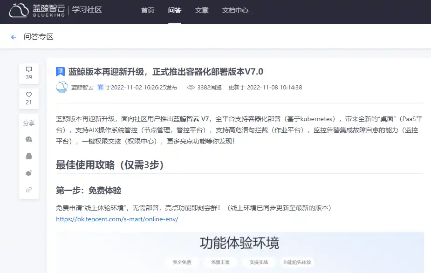431x273 pixels.
Task: Click the 场景丰富 tag
Action: tap(220, 262)
